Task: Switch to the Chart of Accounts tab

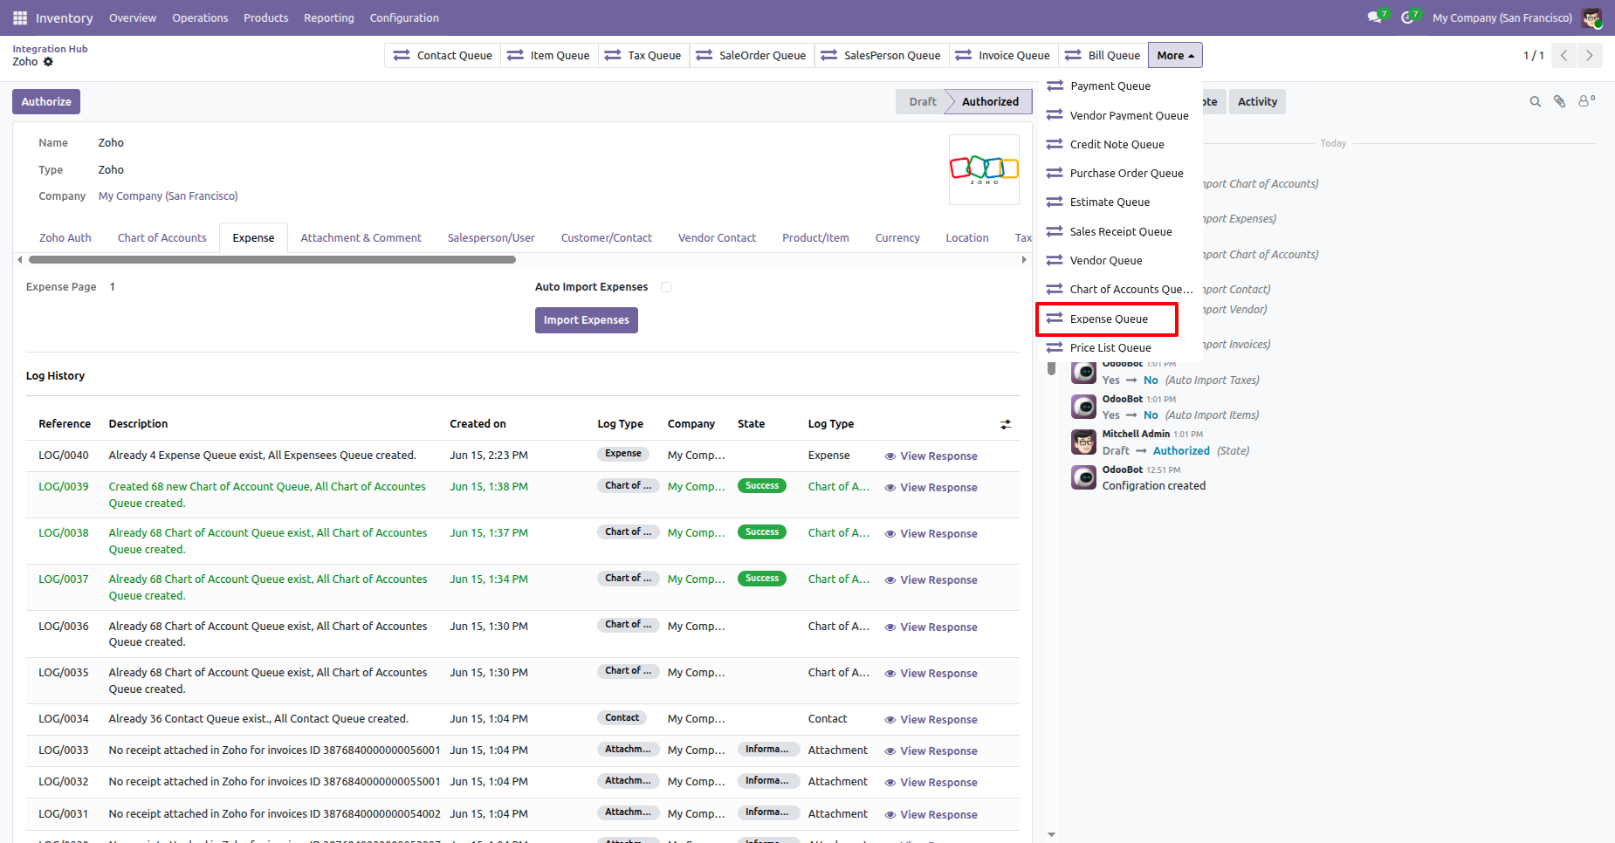Action: tap(162, 237)
